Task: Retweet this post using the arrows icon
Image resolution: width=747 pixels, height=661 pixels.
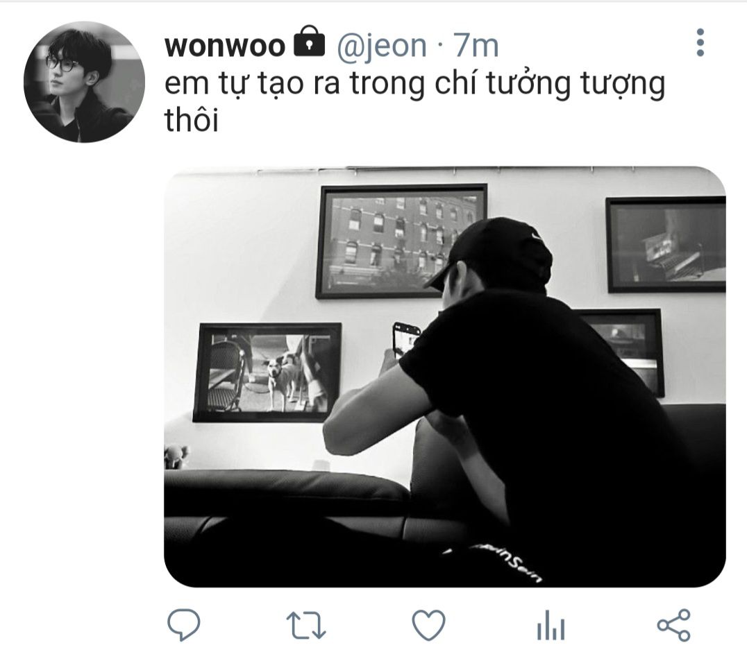Action: click(306, 625)
